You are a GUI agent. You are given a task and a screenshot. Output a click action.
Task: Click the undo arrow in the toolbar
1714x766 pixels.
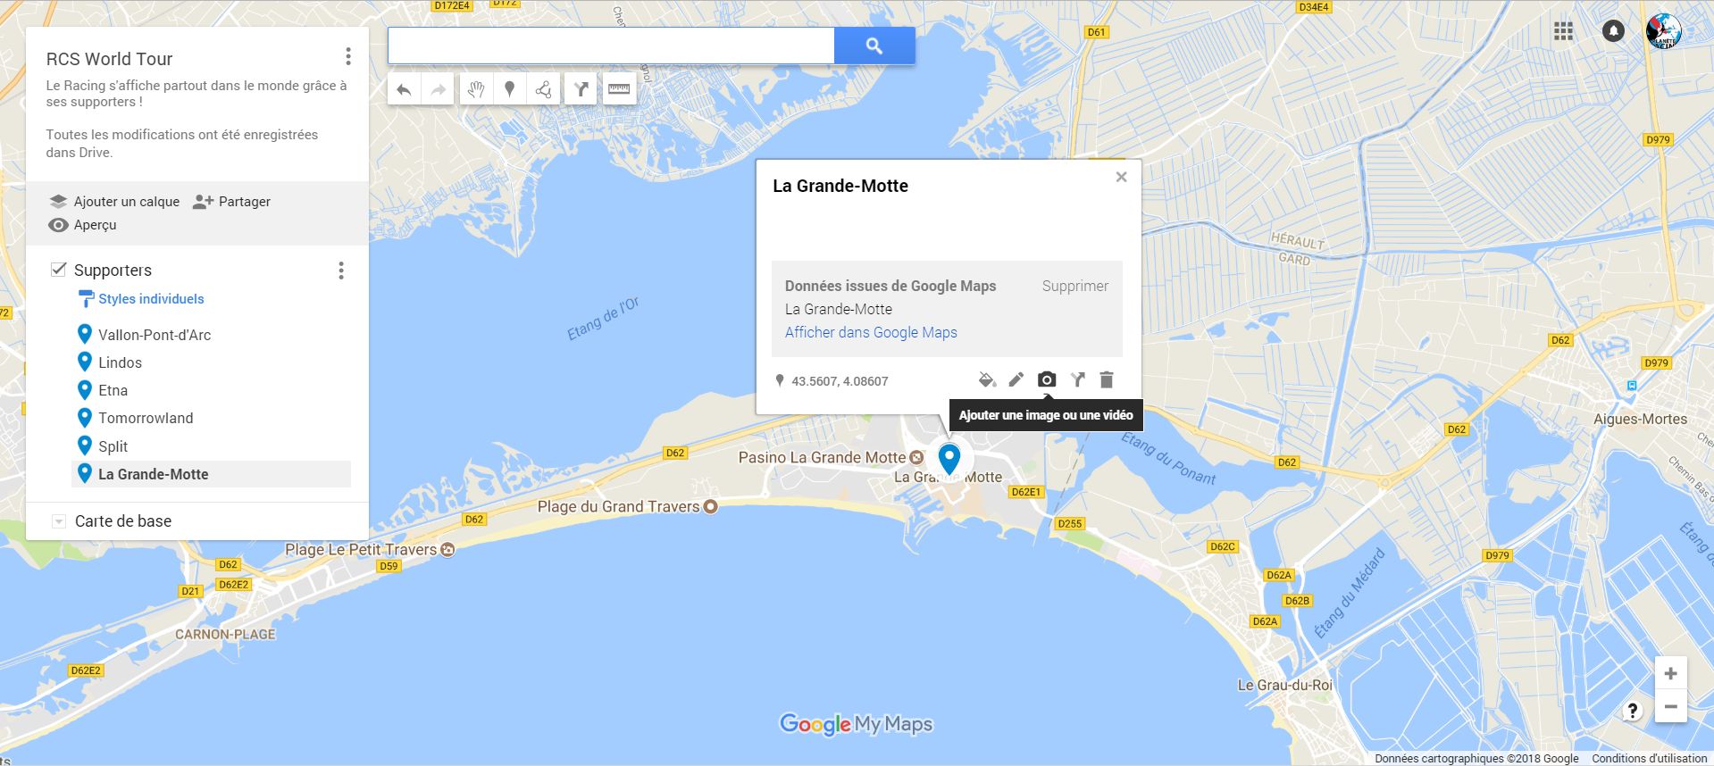[x=404, y=89]
